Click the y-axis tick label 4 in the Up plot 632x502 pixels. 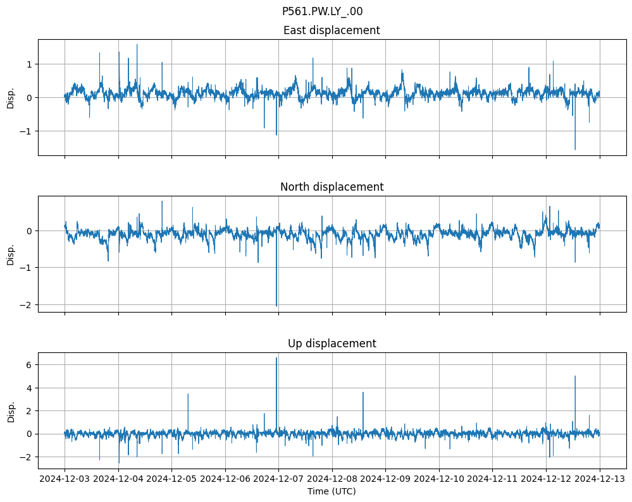tap(29, 388)
